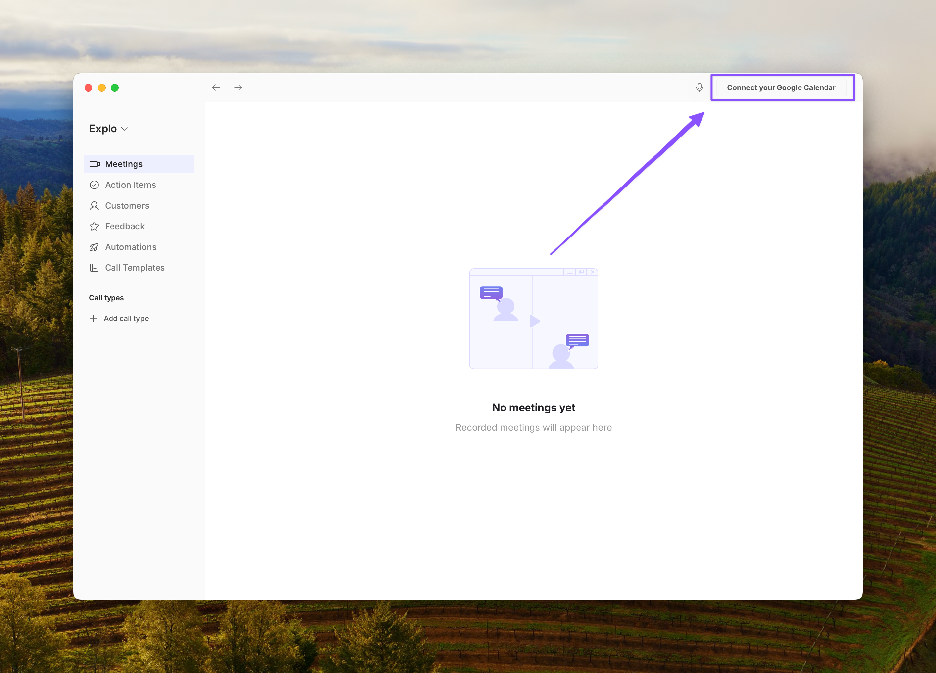Go back with the left arrow
This screenshot has width=936, height=673.
(x=216, y=87)
